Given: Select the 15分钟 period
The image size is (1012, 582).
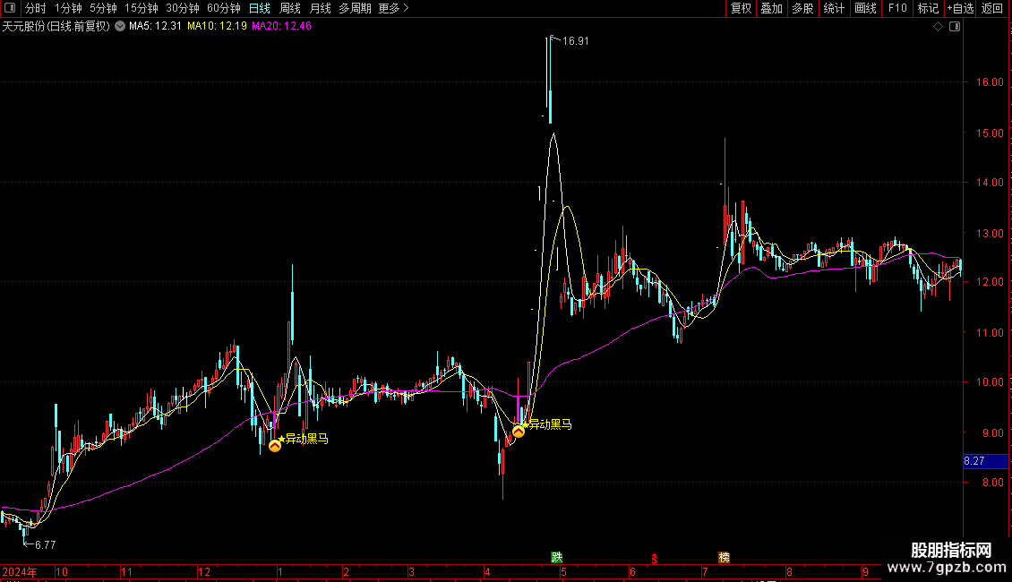Looking at the screenshot, I should click(x=142, y=8).
